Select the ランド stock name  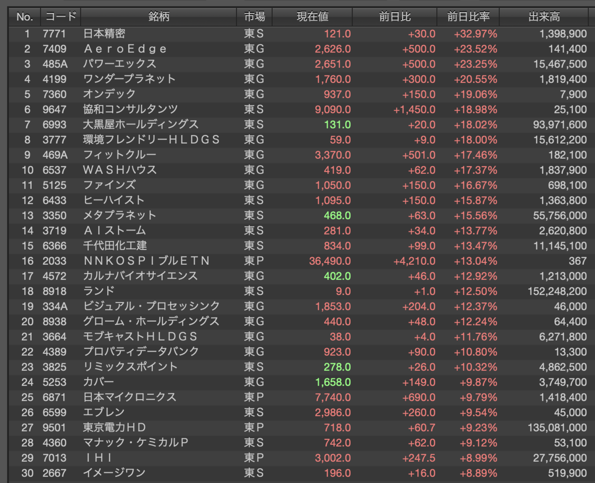pos(99,291)
